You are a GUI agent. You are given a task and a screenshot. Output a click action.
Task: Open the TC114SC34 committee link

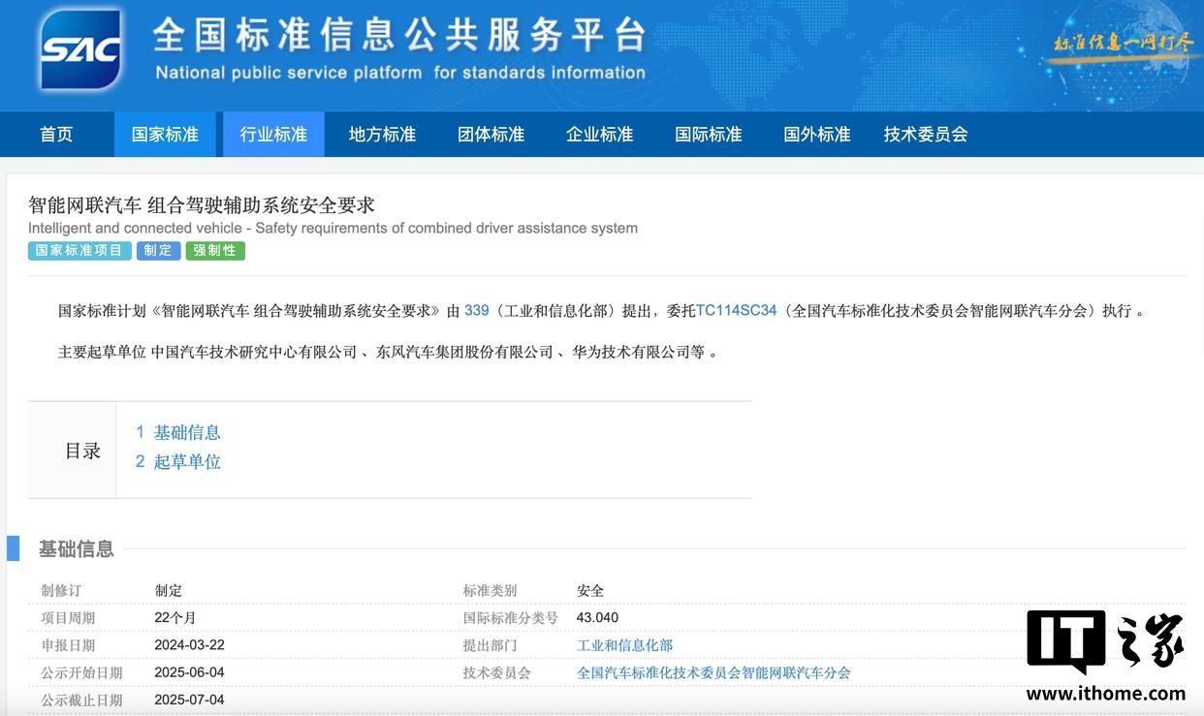736,311
